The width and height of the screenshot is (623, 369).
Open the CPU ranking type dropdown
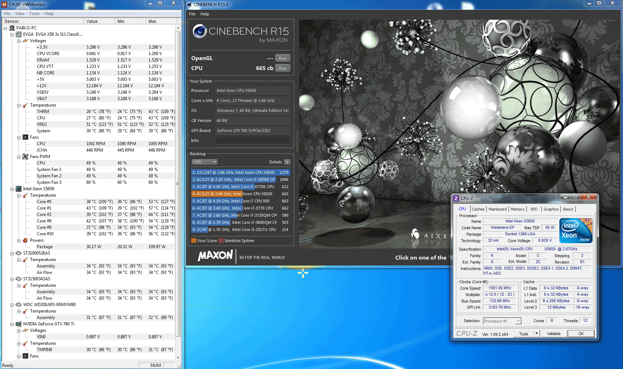click(x=205, y=162)
